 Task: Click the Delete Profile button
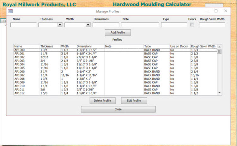[102, 101]
